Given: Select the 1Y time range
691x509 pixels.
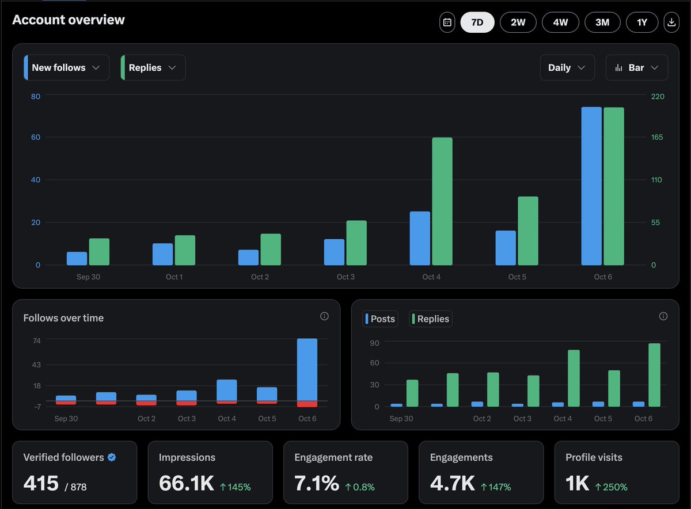Looking at the screenshot, I should coord(642,22).
